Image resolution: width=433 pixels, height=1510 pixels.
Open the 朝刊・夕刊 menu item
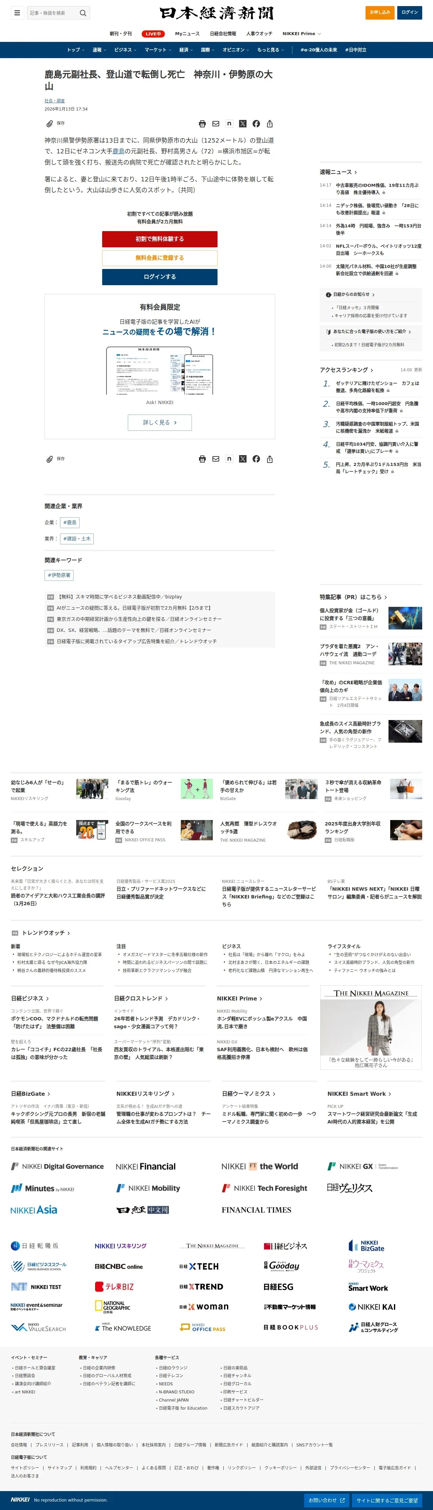120,33
